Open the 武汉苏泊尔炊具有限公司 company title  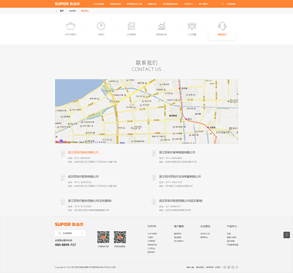click(83, 176)
